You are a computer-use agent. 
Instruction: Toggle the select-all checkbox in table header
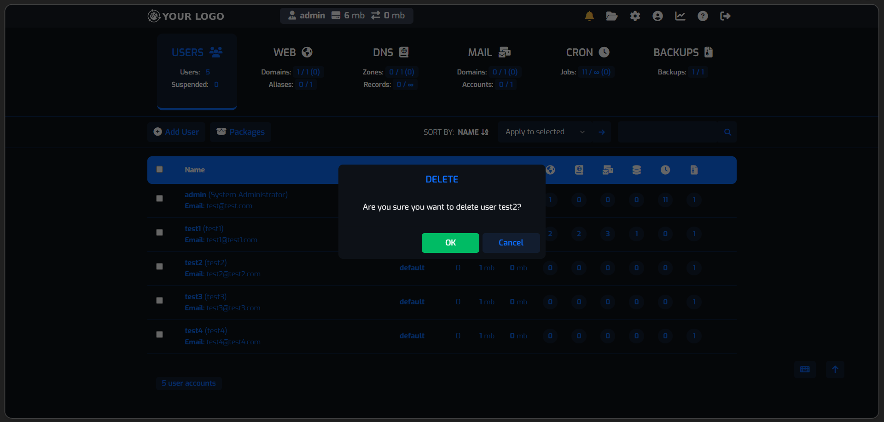(x=159, y=169)
